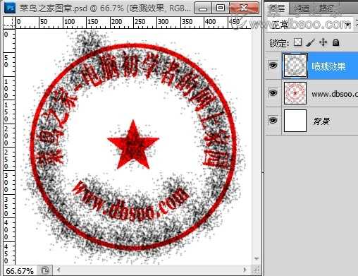The image size is (358, 276).
Task: Click the status bar info icon
Action: click(44, 270)
